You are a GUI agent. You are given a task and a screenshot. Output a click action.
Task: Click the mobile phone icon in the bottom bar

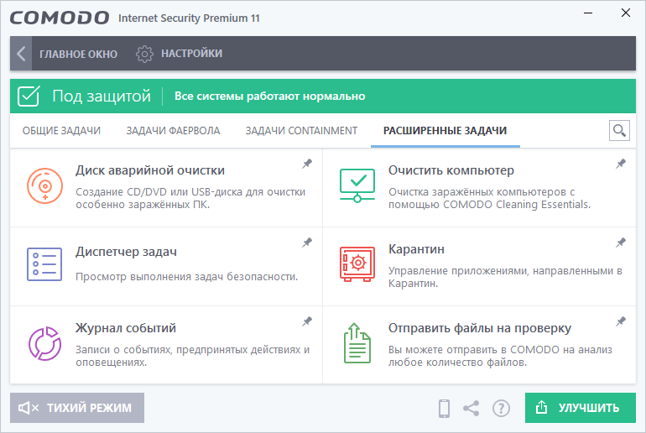[x=445, y=409]
